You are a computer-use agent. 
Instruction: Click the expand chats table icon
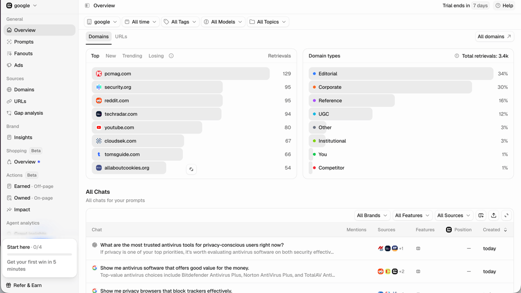click(506, 216)
